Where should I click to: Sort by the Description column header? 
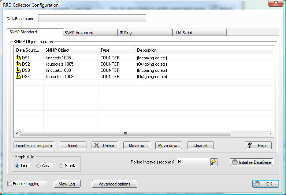(204, 50)
